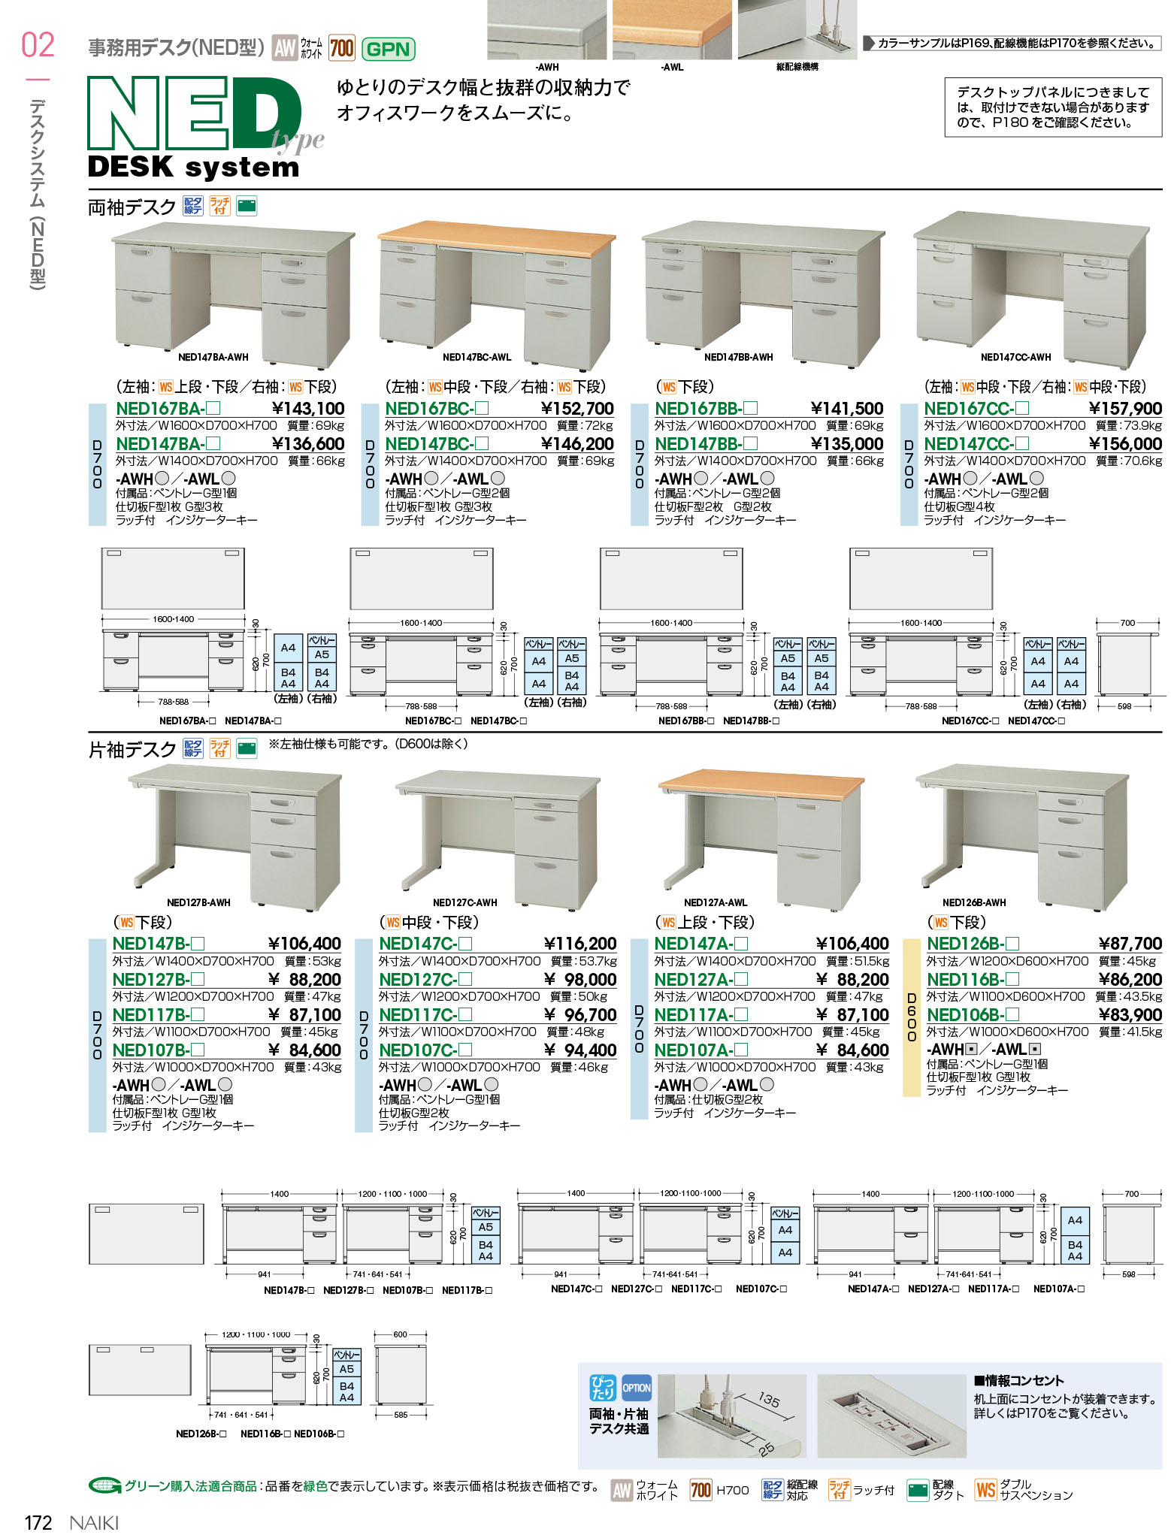Check the box after NED126B- code
1171x1538 pixels.
(1012, 944)
